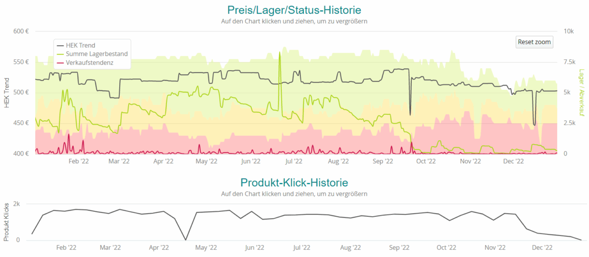Viewport: 589px width, 257px height.
Task: Click the Dec '22 label on upper chart
Action: pyautogui.click(x=514, y=161)
